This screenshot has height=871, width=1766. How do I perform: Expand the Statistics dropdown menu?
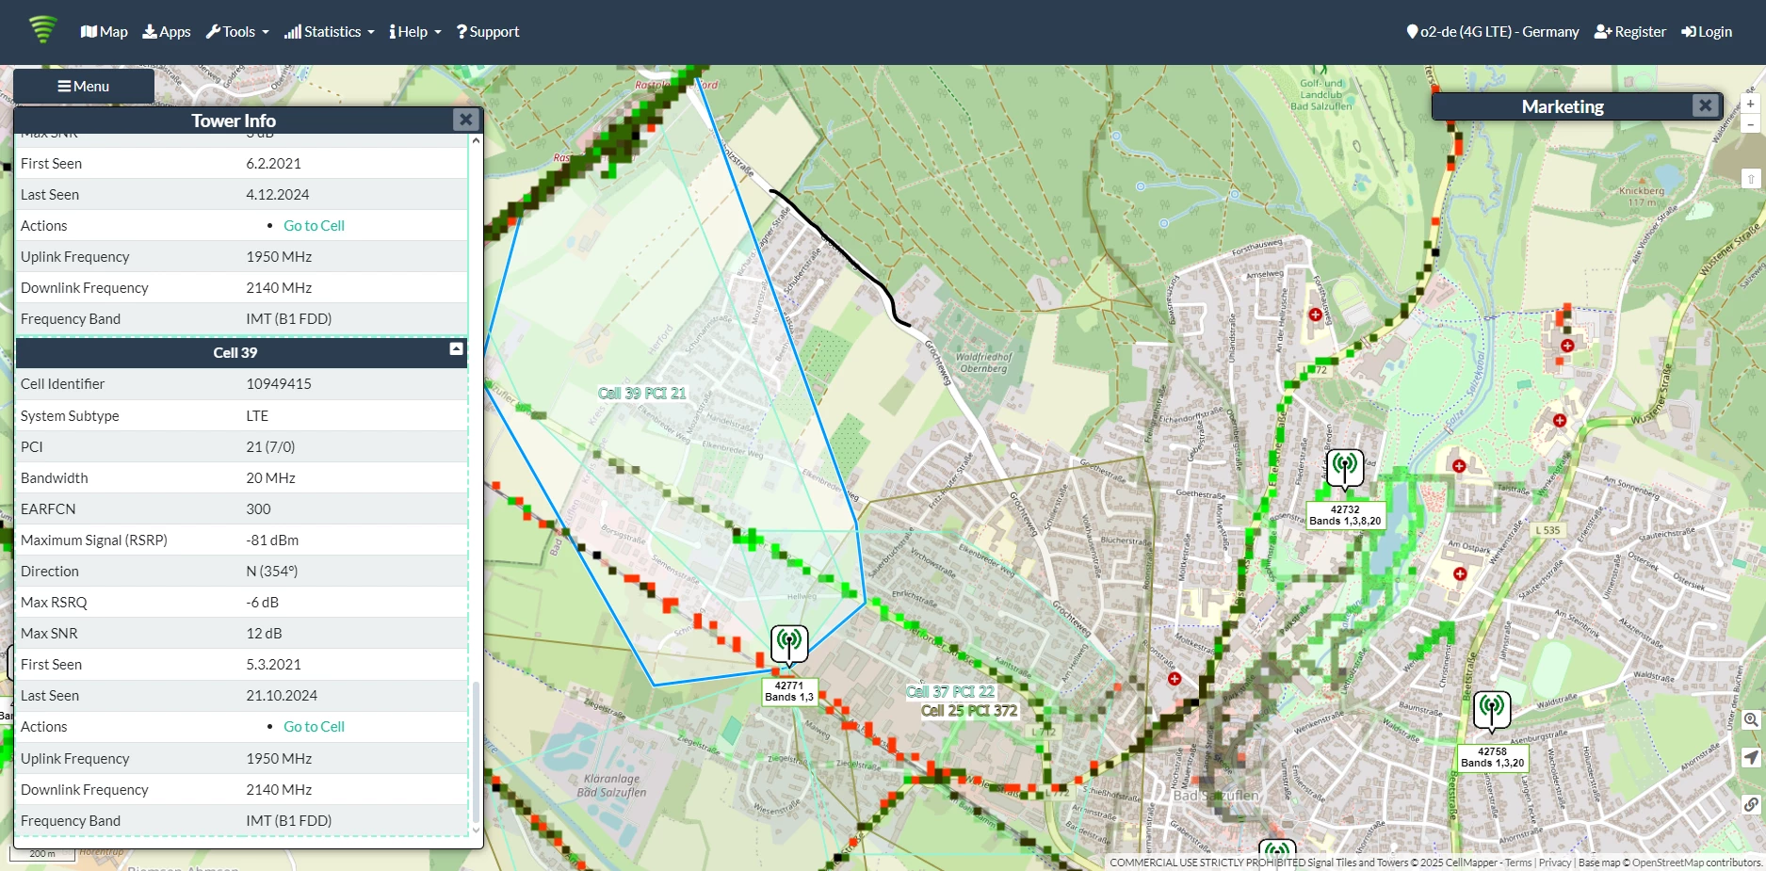330,32
